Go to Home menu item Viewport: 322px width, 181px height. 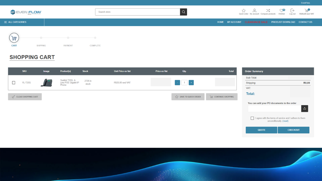[220, 22]
